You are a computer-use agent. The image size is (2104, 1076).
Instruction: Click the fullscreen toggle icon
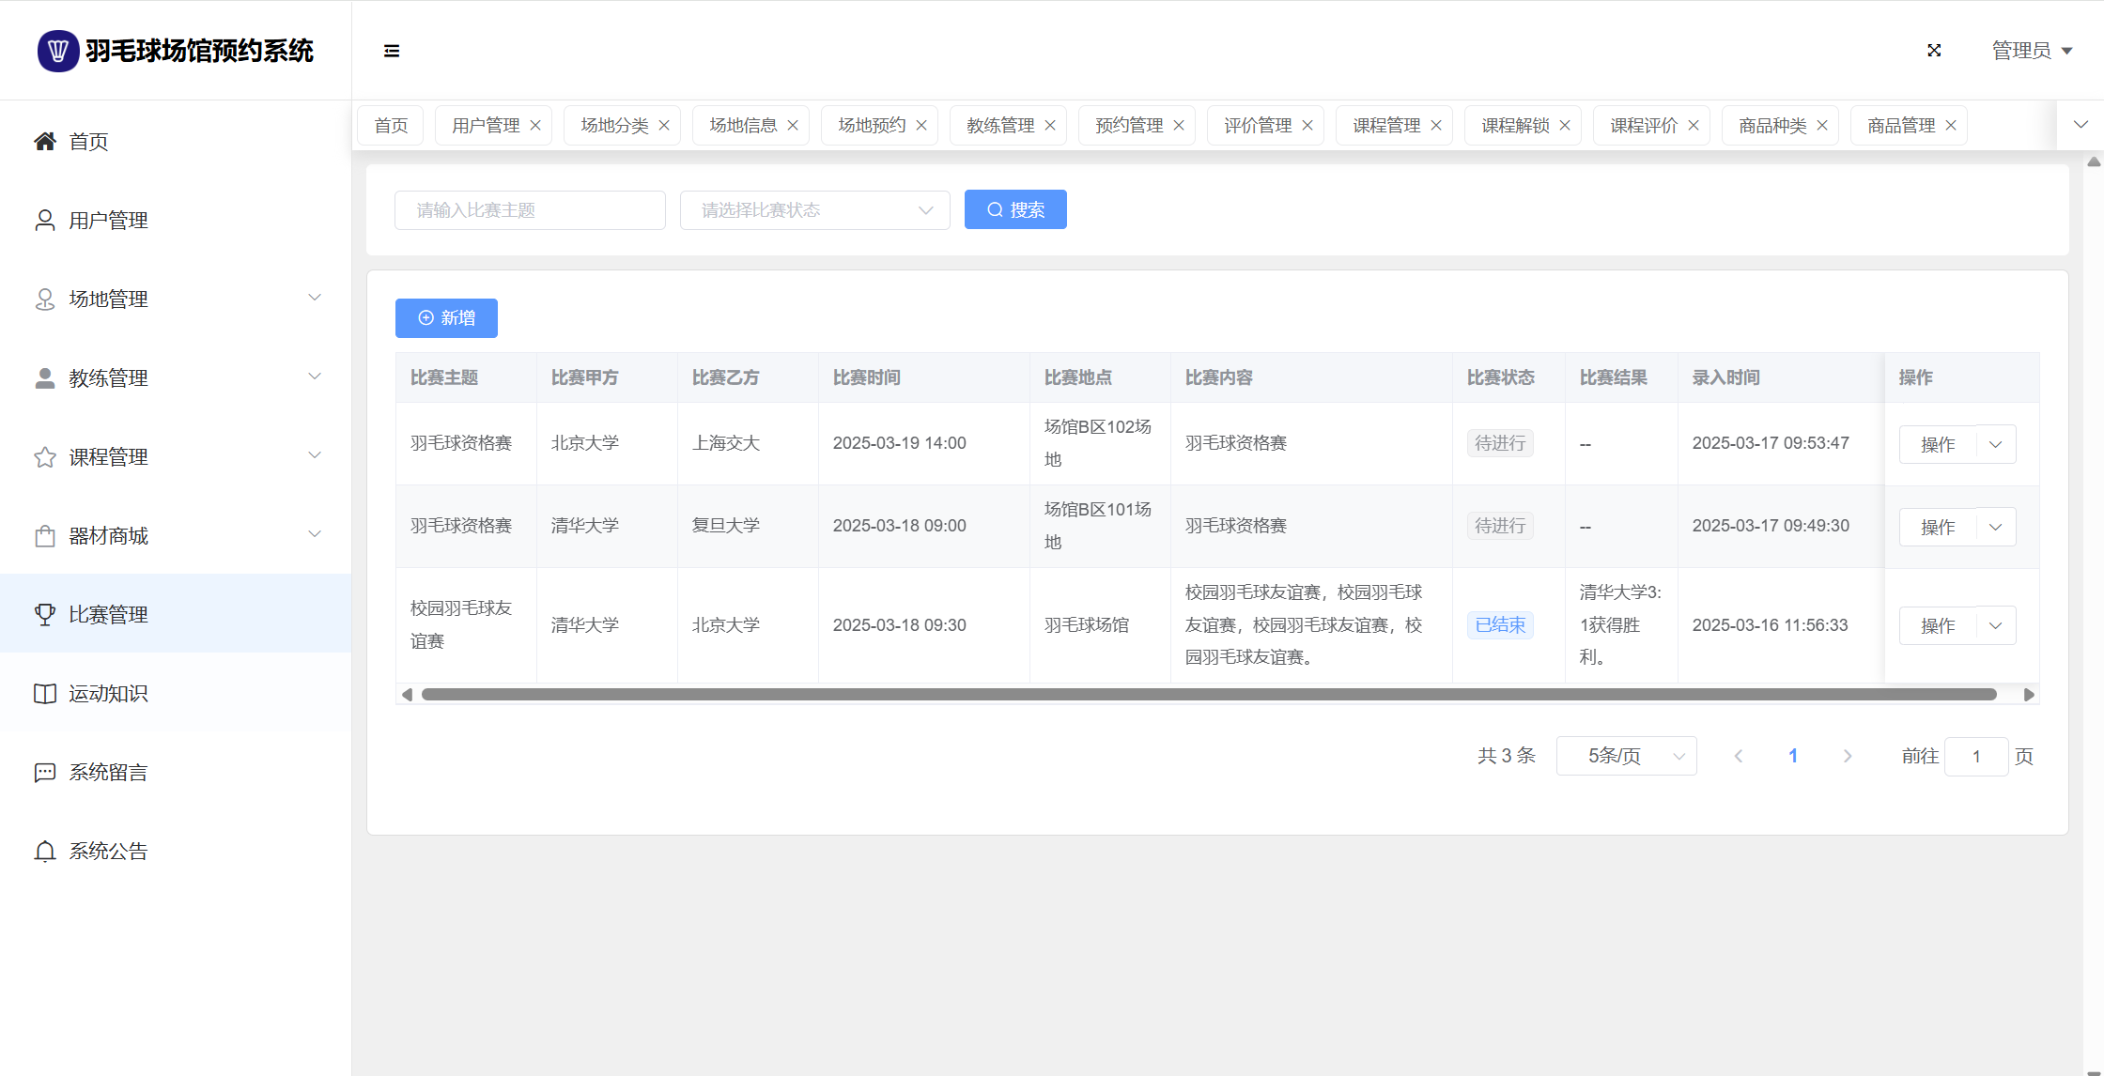coord(1934,51)
